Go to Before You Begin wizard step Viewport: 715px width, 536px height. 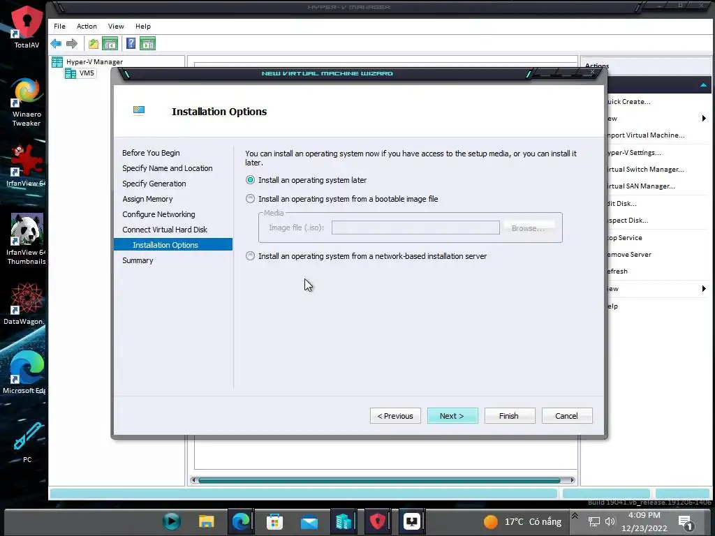151,153
